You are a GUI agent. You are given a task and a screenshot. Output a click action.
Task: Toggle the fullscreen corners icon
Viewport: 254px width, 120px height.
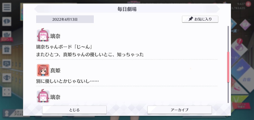tap(7, 92)
